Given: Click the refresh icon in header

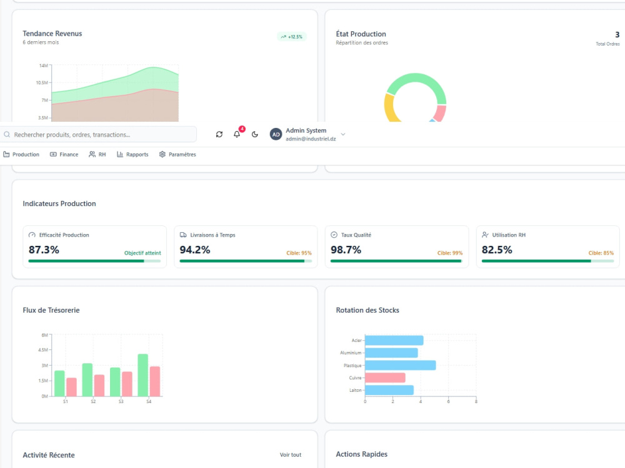Looking at the screenshot, I should click(219, 135).
